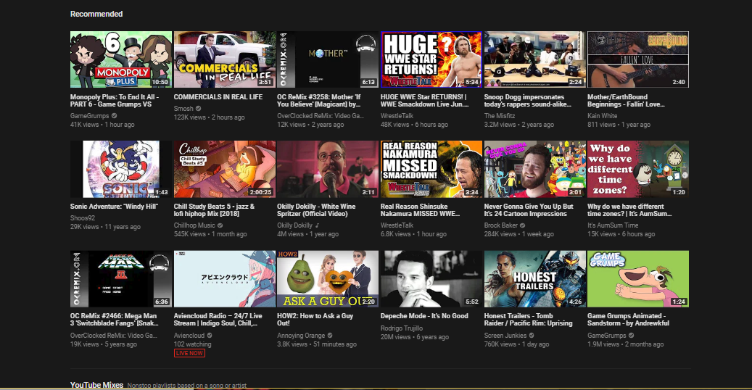Open the OC ReMix Mother thumbnail
The image size is (752, 390).
tap(328, 59)
